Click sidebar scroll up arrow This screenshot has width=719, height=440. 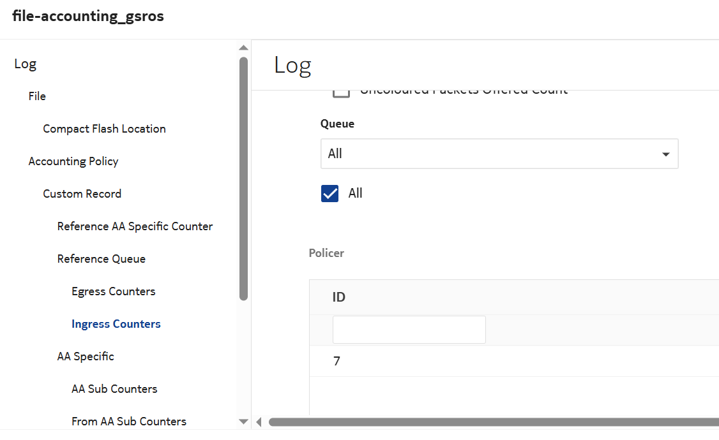243,48
